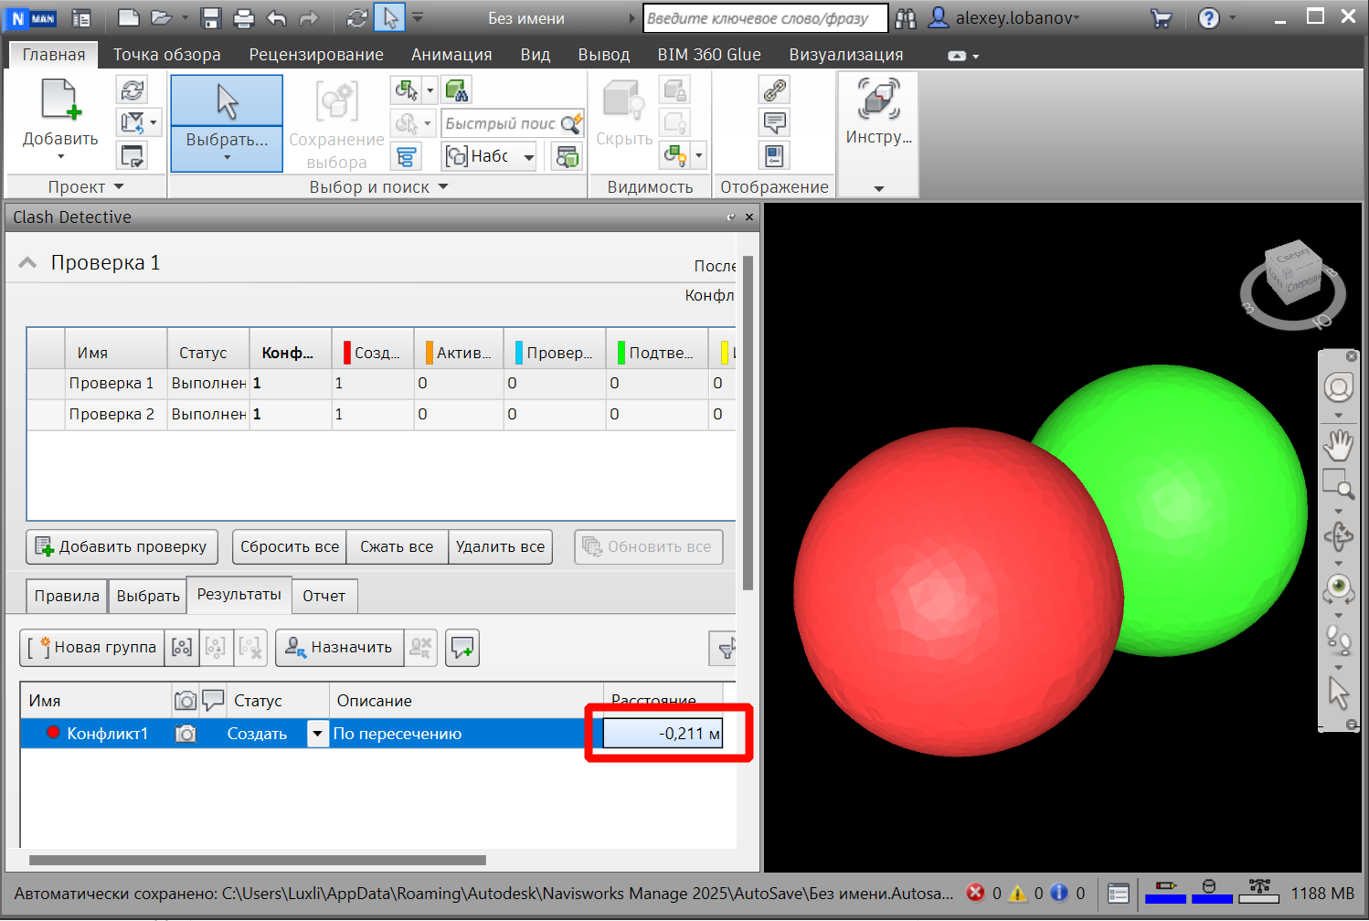Collapse the Проверка 1 section chevron

pyautogui.click(x=27, y=263)
